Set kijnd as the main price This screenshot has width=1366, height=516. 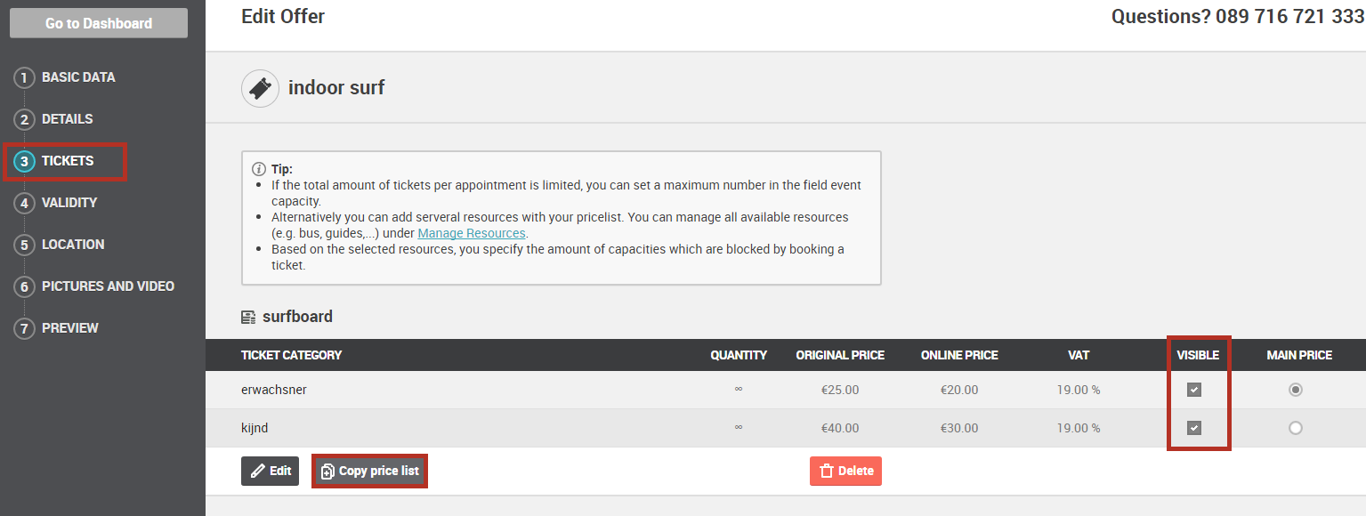1296,428
